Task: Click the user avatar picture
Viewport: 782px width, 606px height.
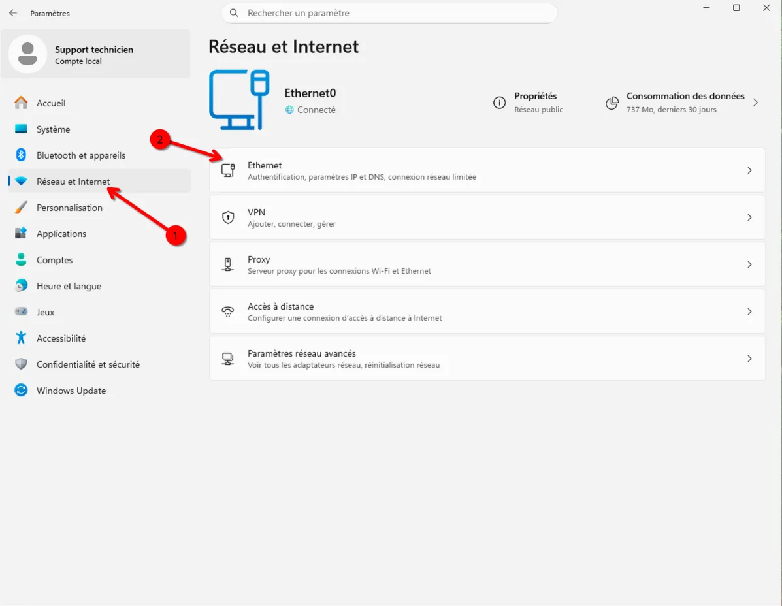Action: (x=27, y=54)
